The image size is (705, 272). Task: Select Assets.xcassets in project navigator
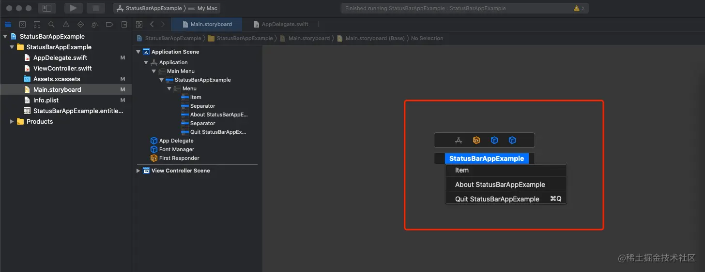[66, 79]
